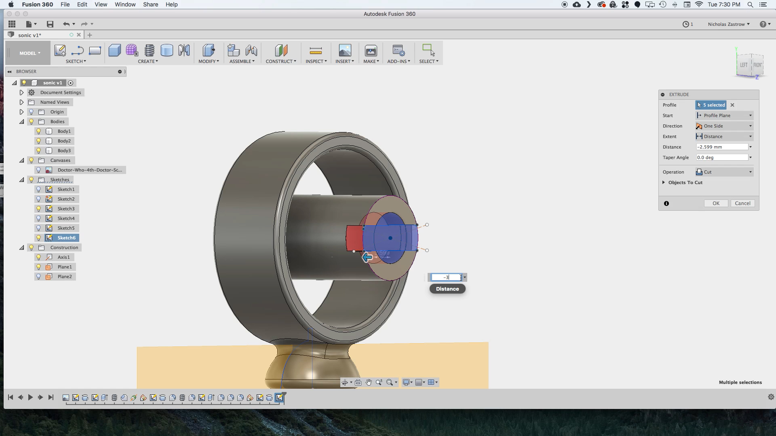Toggle visibility bulb of Sketch6
The width and height of the screenshot is (776, 436).
[39, 238]
